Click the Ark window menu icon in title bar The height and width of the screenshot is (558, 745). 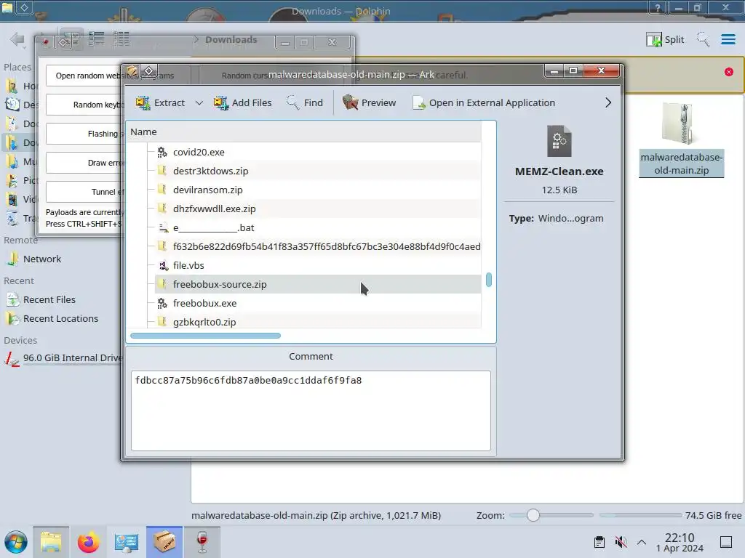point(132,71)
